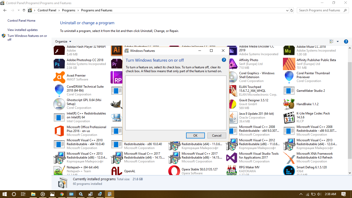The width and height of the screenshot is (352, 198).
Task: Select the Smart Defrag icon
Action: 289,170
